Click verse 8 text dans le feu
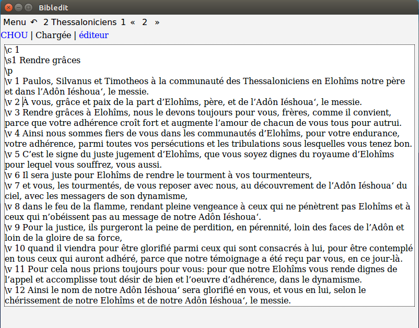This screenshot has width=419, height=328. point(207,212)
